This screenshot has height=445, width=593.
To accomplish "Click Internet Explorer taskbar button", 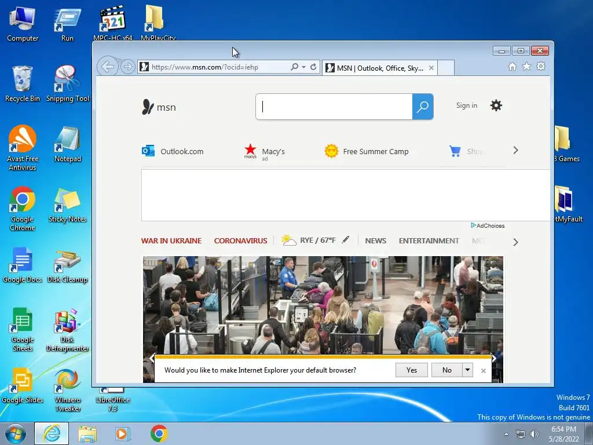I will point(52,433).
